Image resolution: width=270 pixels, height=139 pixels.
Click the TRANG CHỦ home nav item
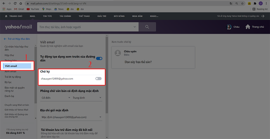click(x=13, y=16)
